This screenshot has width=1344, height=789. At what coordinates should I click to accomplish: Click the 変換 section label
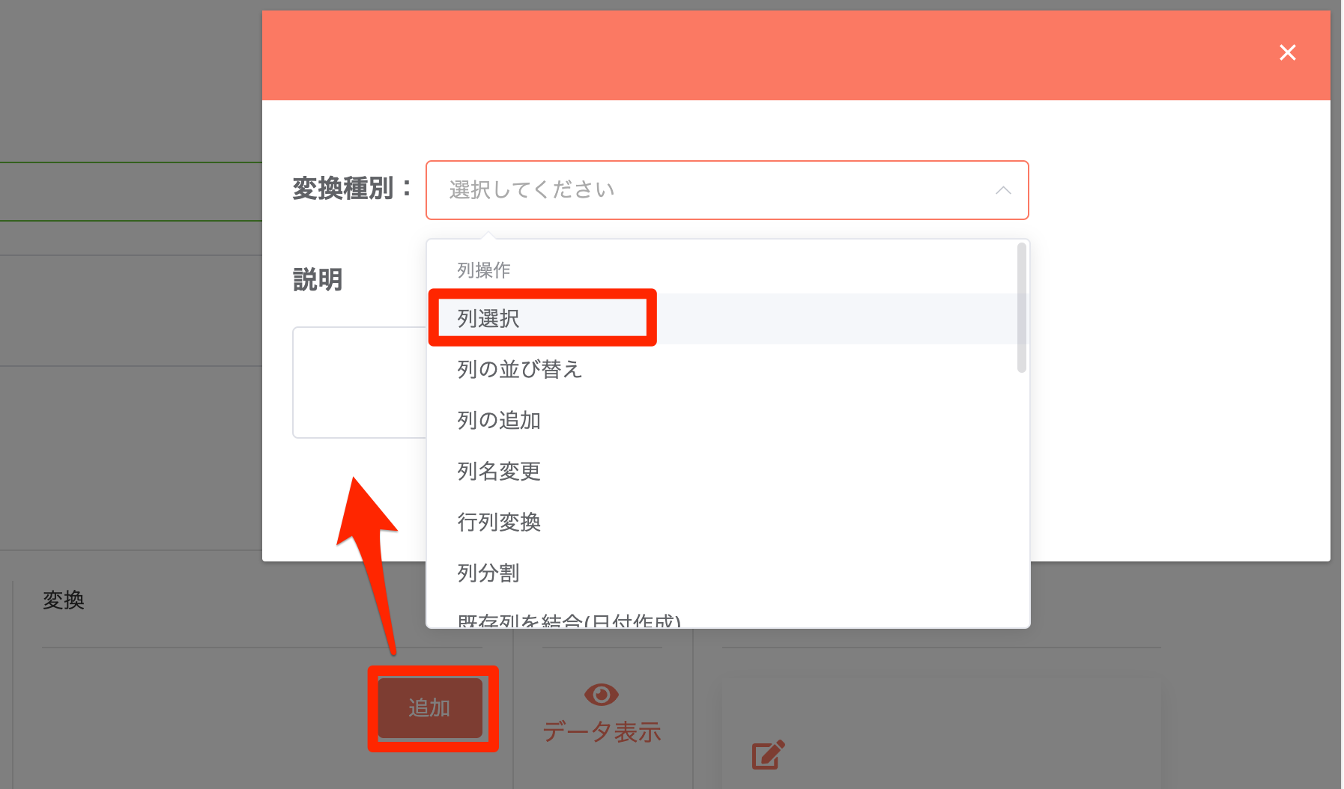[x=63, y=599]
